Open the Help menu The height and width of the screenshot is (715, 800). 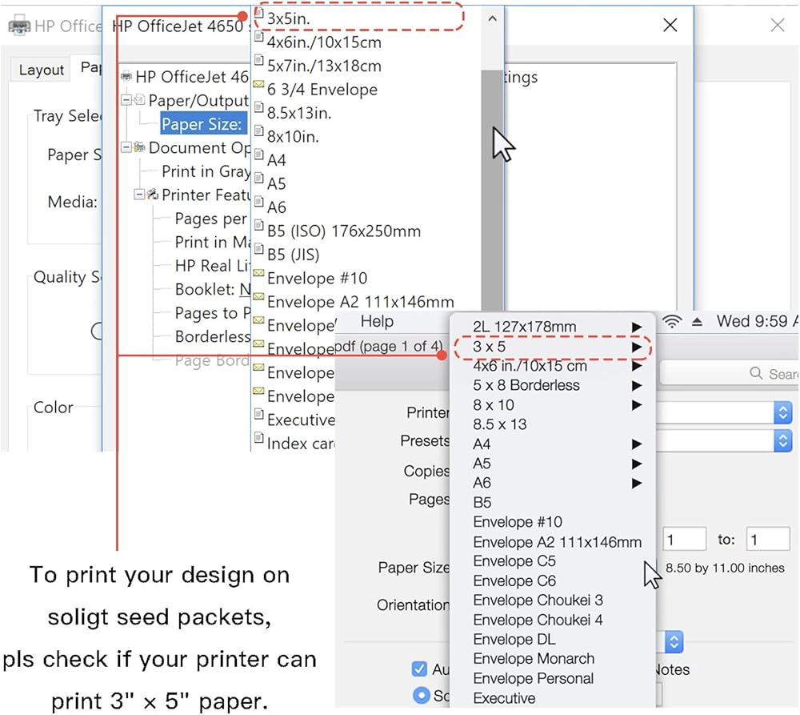click(377, 321)
